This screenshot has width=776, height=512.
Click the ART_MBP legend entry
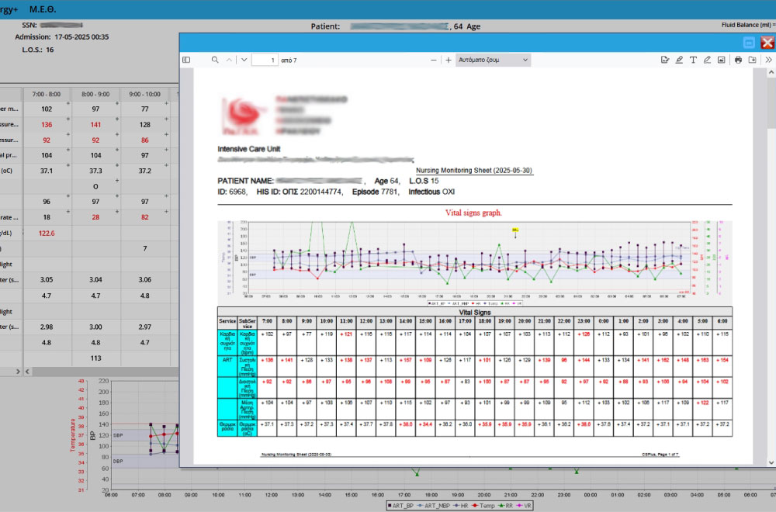(432, 506)
